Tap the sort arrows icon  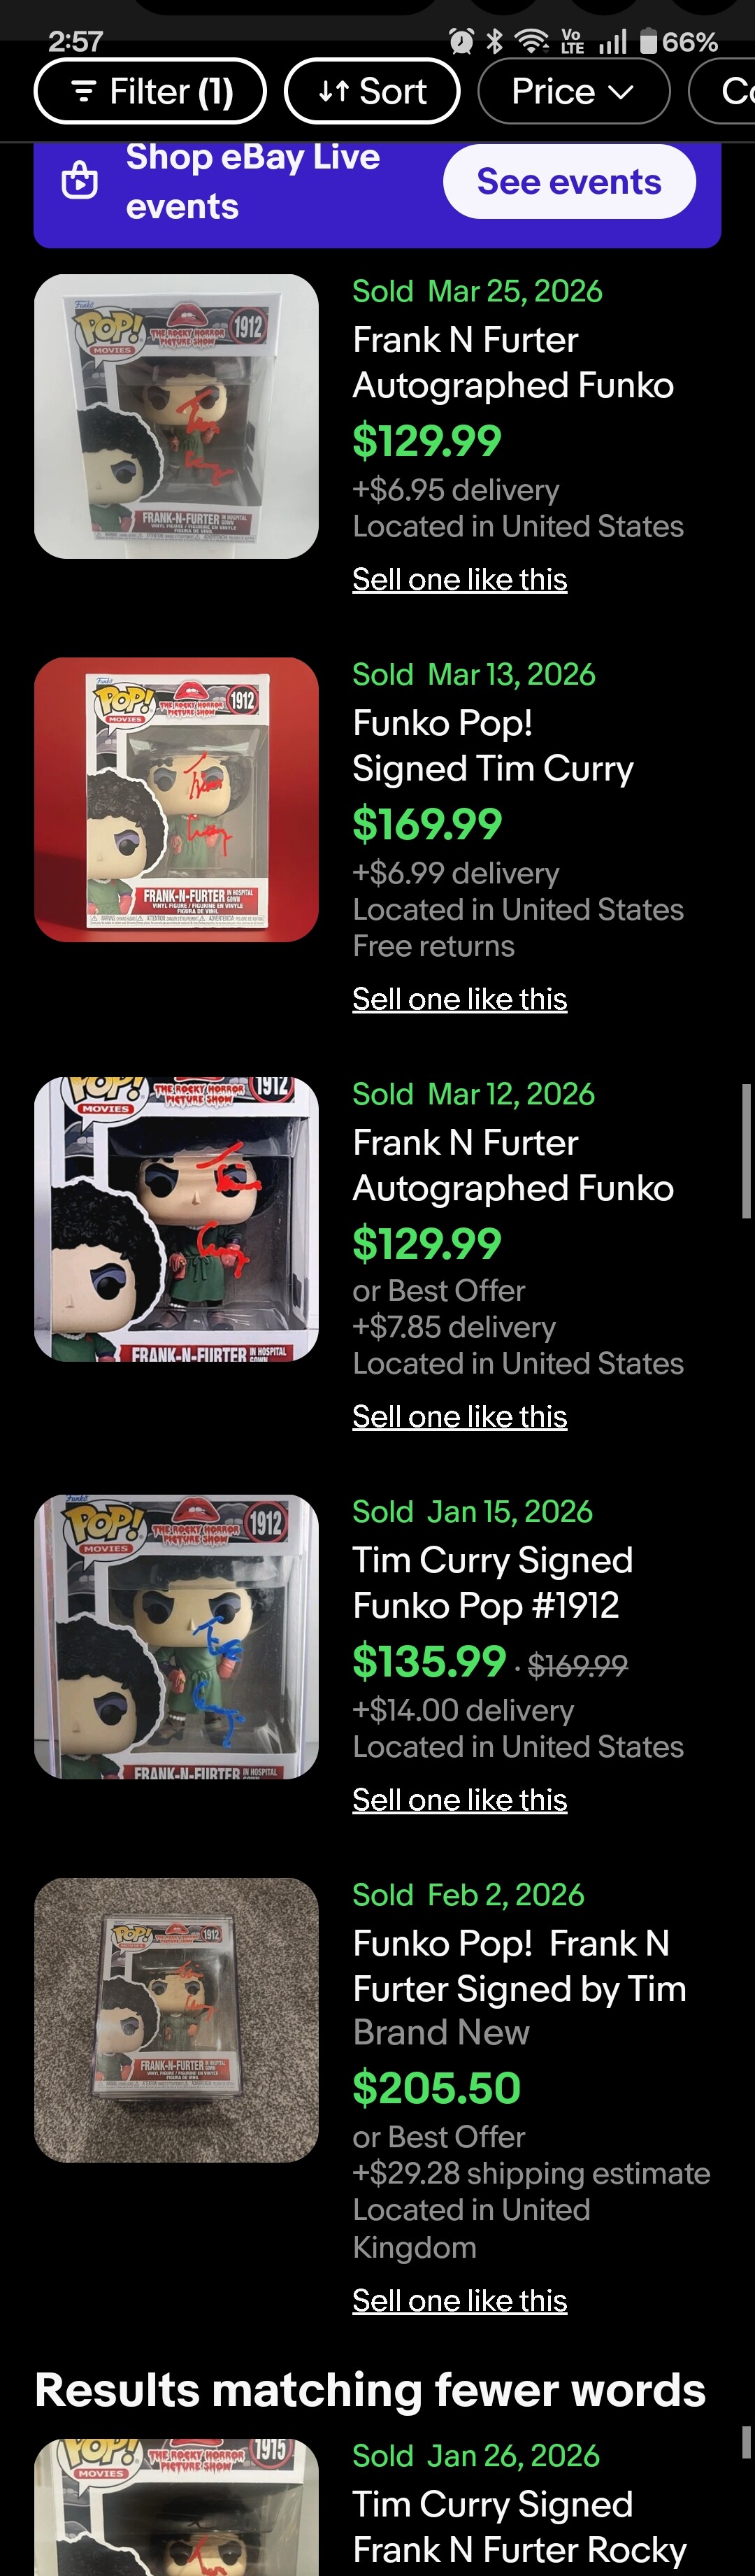[333, 92]
